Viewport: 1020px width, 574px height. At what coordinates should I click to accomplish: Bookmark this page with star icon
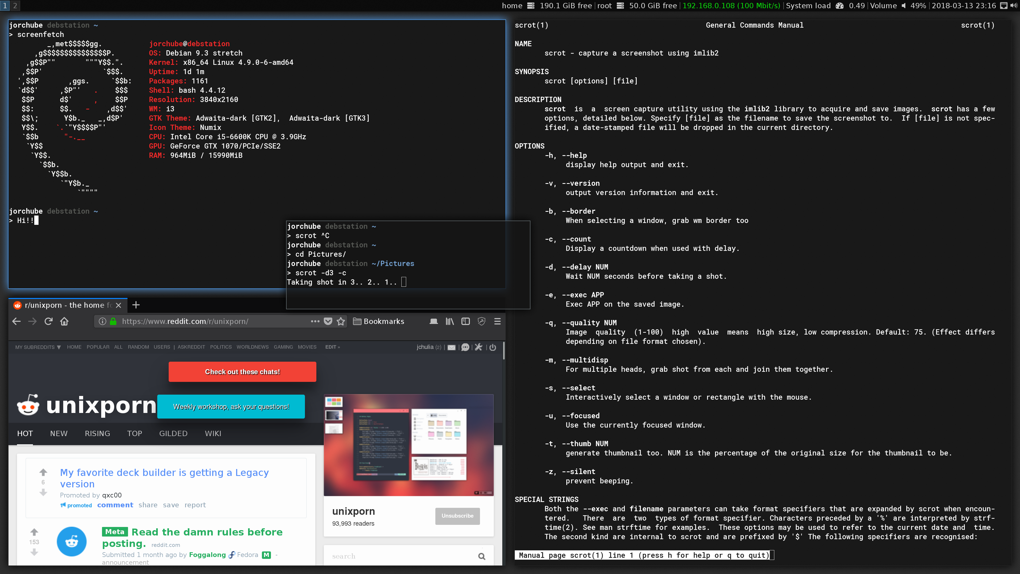click(x=341, y=321)
